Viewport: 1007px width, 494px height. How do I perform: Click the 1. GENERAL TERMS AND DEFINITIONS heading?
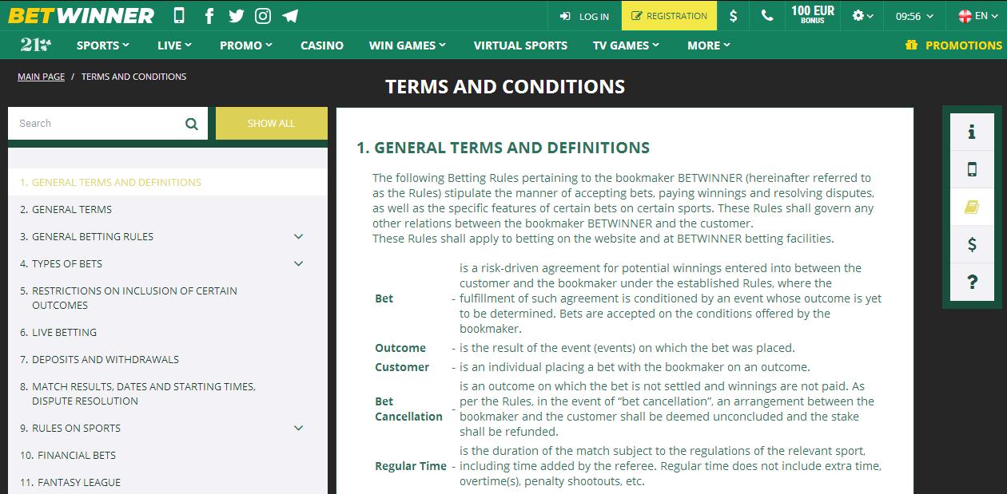pos(503,148)
